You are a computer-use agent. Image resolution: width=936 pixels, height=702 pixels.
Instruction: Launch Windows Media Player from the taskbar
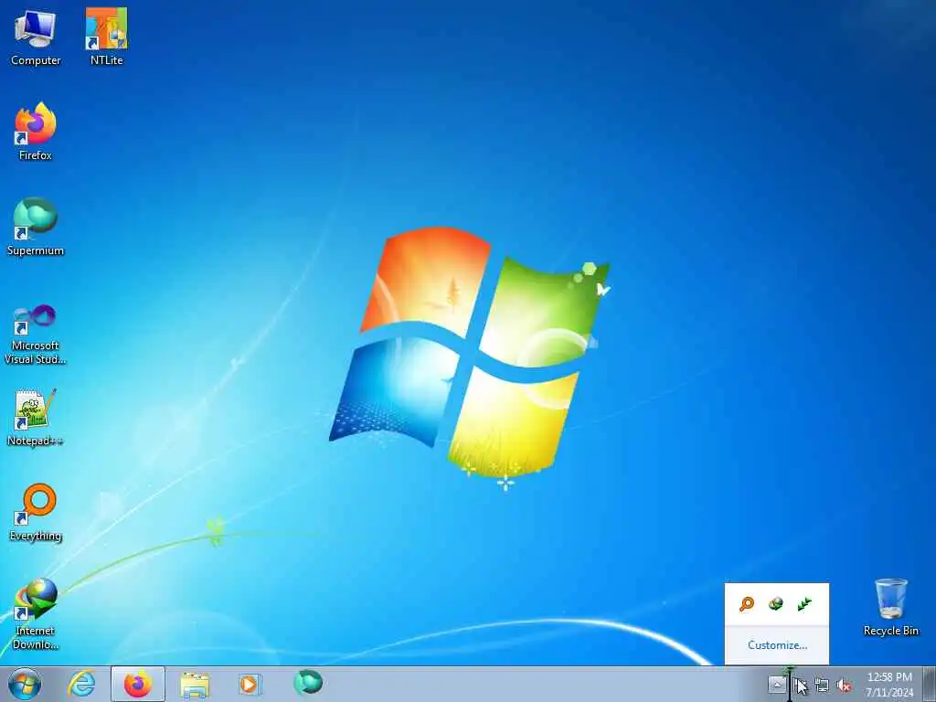(x=250, y=685)
